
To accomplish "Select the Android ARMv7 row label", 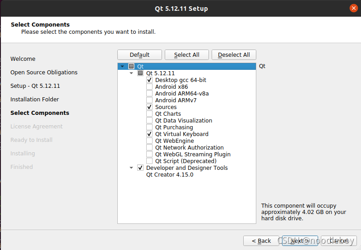I will click(176, 100).
